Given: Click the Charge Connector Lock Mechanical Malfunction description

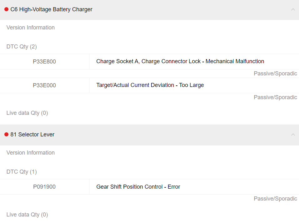Looking at the screenshot, I should point(180,61).
